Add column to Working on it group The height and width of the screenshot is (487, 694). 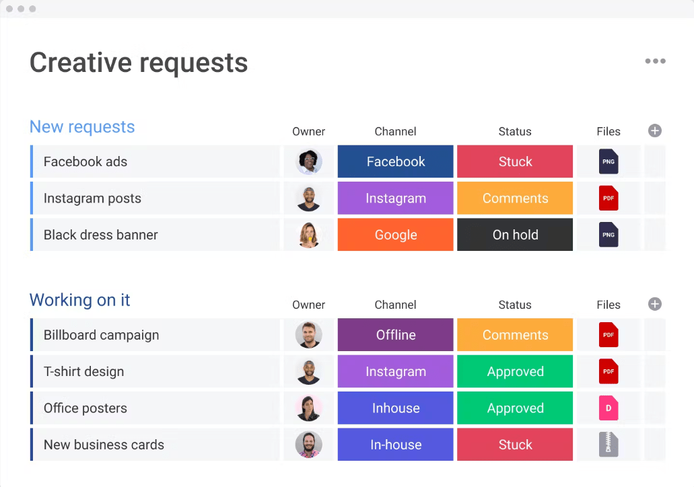click(x=654, y=304)
